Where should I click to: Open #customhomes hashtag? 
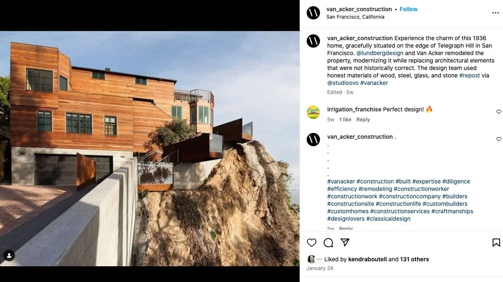pyautogui.click(x=348, y=211)
